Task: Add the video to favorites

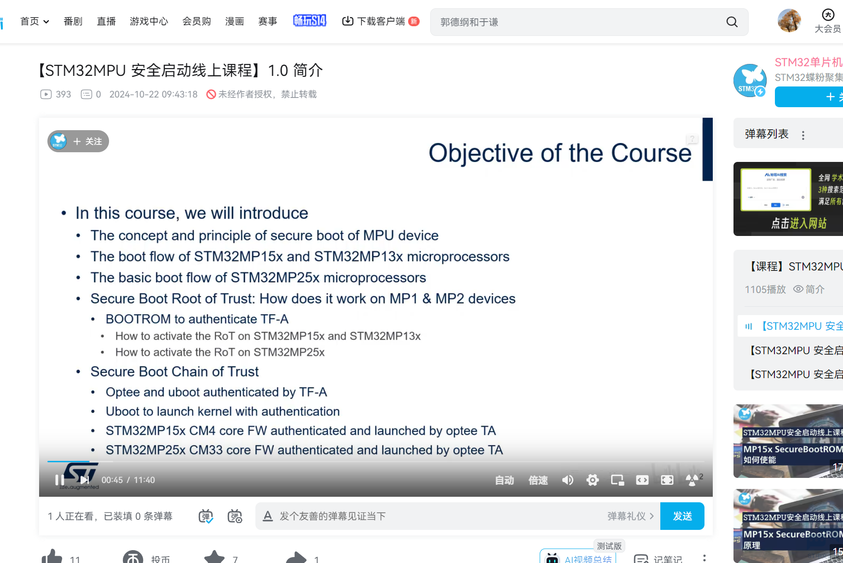Action: [x=214, y=557]
